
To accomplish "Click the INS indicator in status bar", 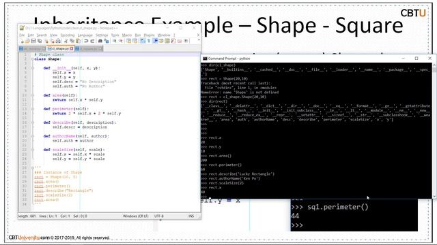I will (191, 216).
